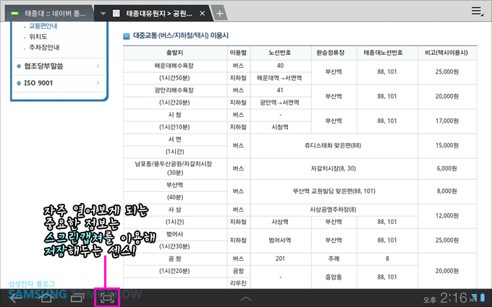
Task: Open the 교통편안내 sidebar link
Action: coord(43,26)
